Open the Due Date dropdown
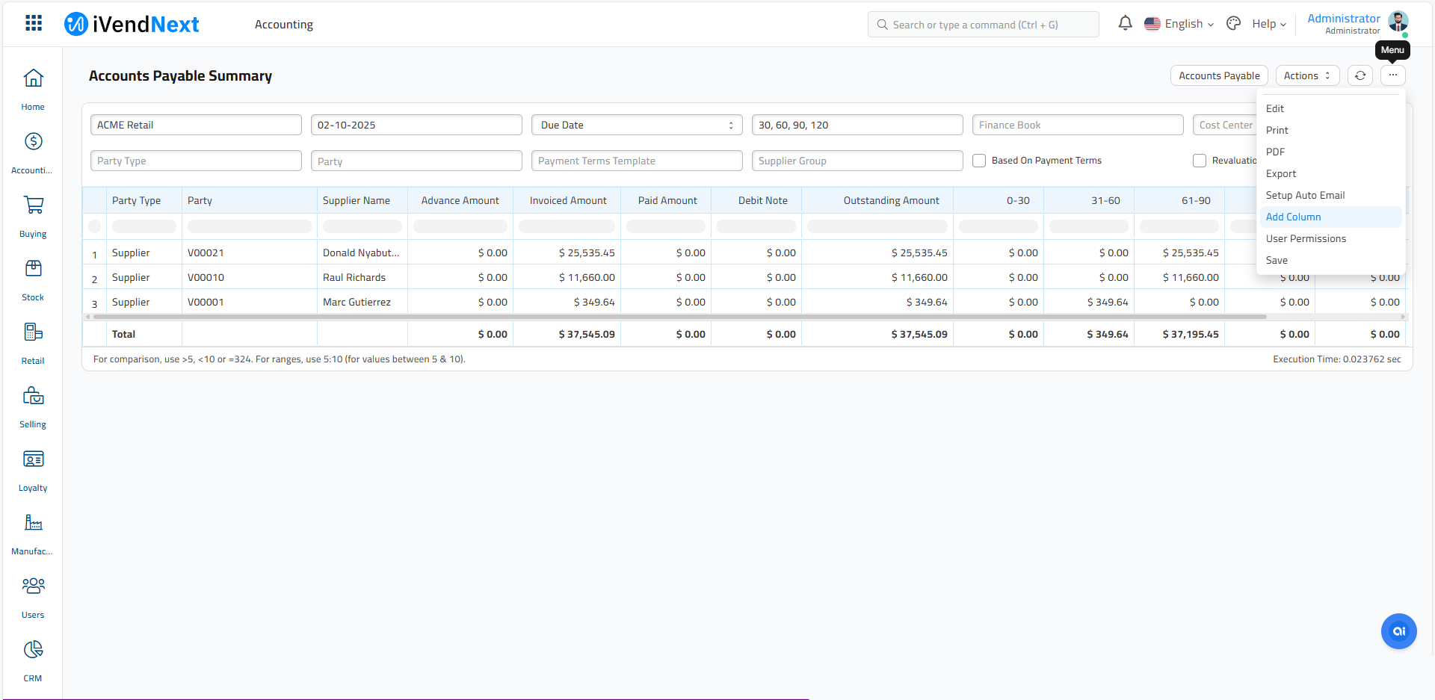The height and width of the screenshot is (700, 1435). click(x=636, y=125)
